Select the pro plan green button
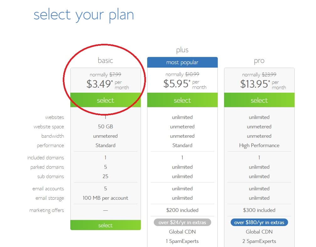 click(259, 100)
